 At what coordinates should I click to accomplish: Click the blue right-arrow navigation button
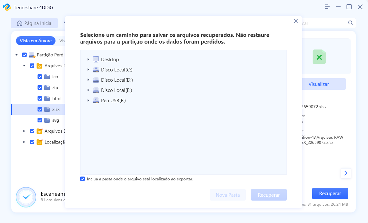pyautogui.click(x=346, y=173)
